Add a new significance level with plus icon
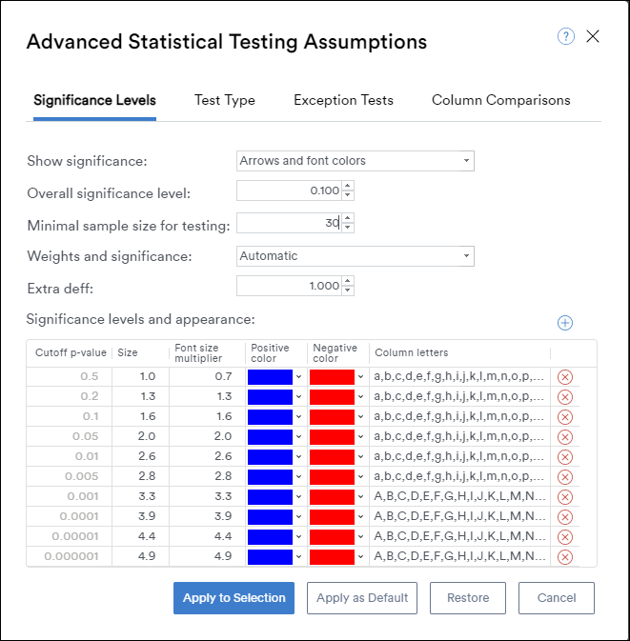This screenshot has height=641, width=630. pos(565,323)
